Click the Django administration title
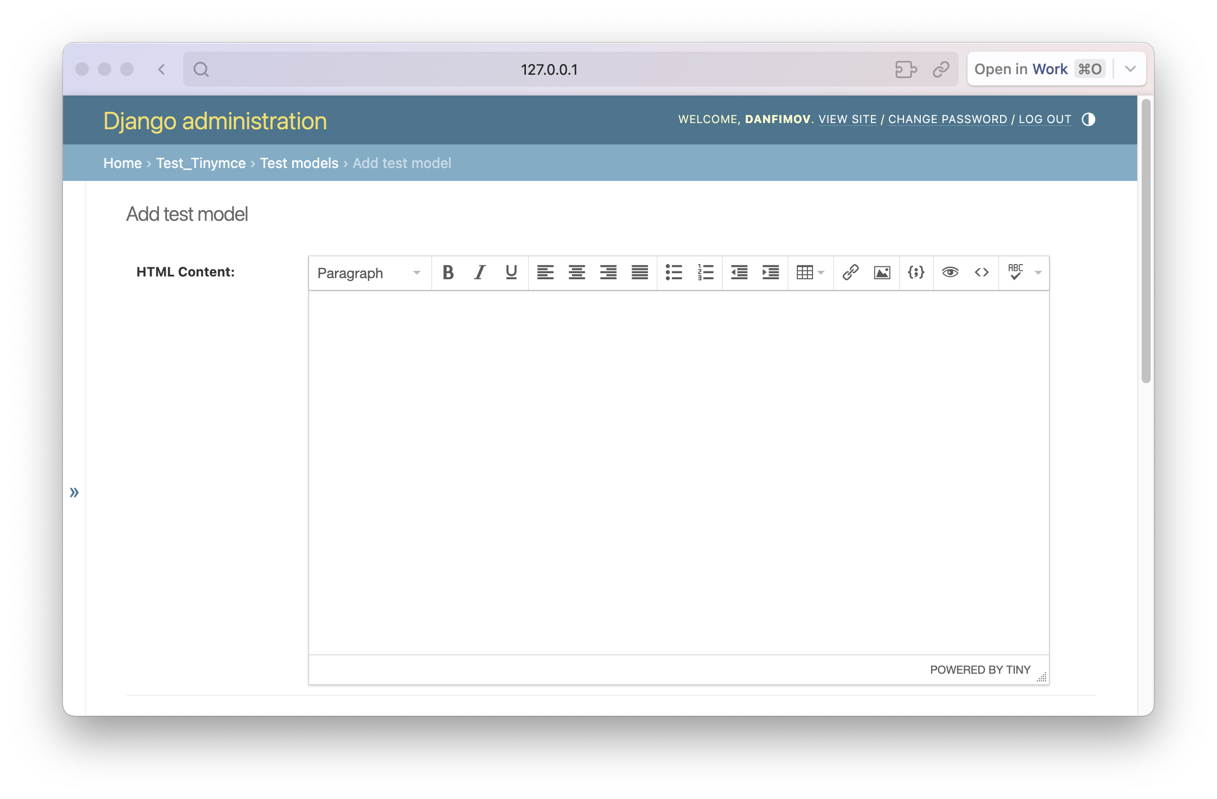The image size is (1217, 799). [x=215, y=121]
